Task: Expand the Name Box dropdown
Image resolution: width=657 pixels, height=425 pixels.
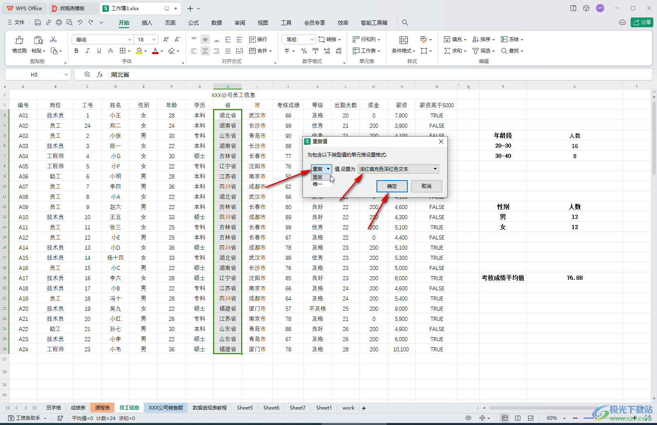Action: pyautogui.click(x=66, y=74)
